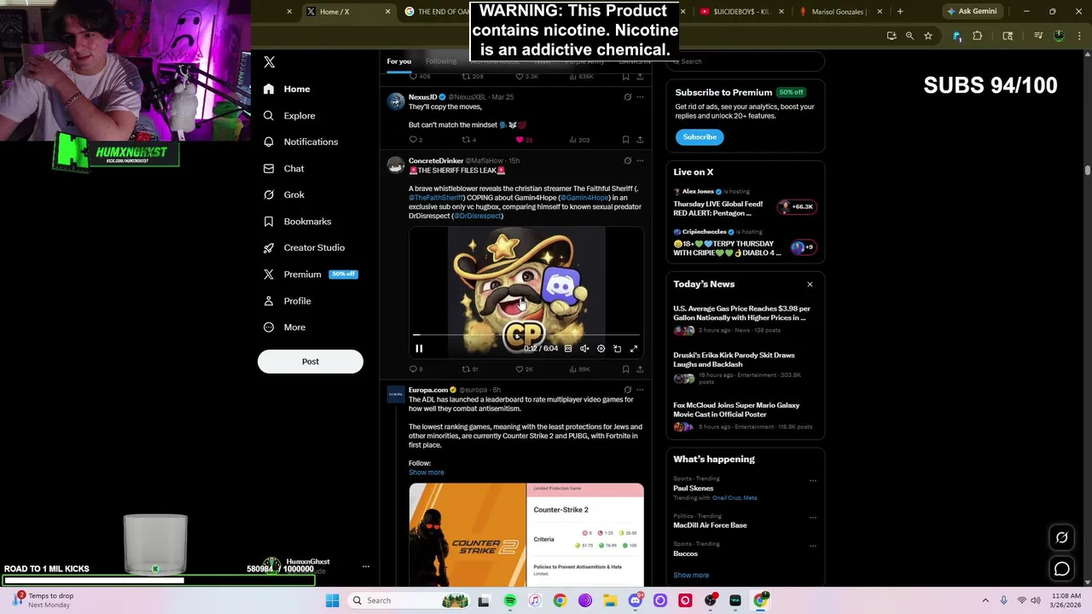This screenshot has height=614, width=1092.
Task: Open Grok in X sidebar
Action: 283,194
